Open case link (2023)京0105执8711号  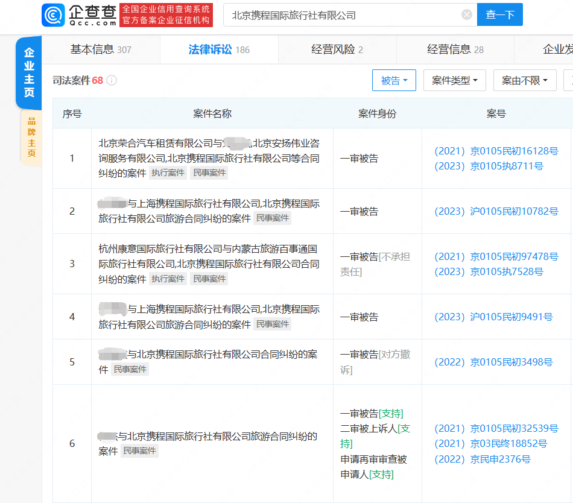coord(489,166)
